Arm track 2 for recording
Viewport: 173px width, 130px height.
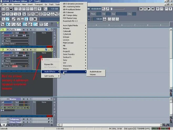coord(31,50)
